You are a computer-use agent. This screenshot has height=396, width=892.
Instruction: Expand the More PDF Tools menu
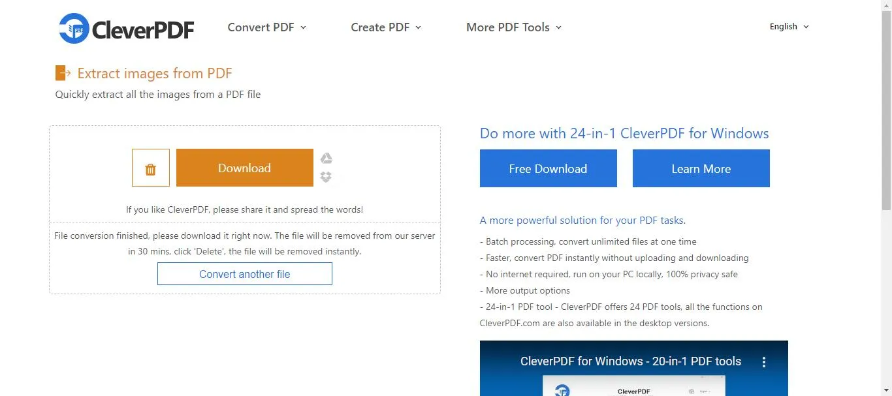pos(513,27)
